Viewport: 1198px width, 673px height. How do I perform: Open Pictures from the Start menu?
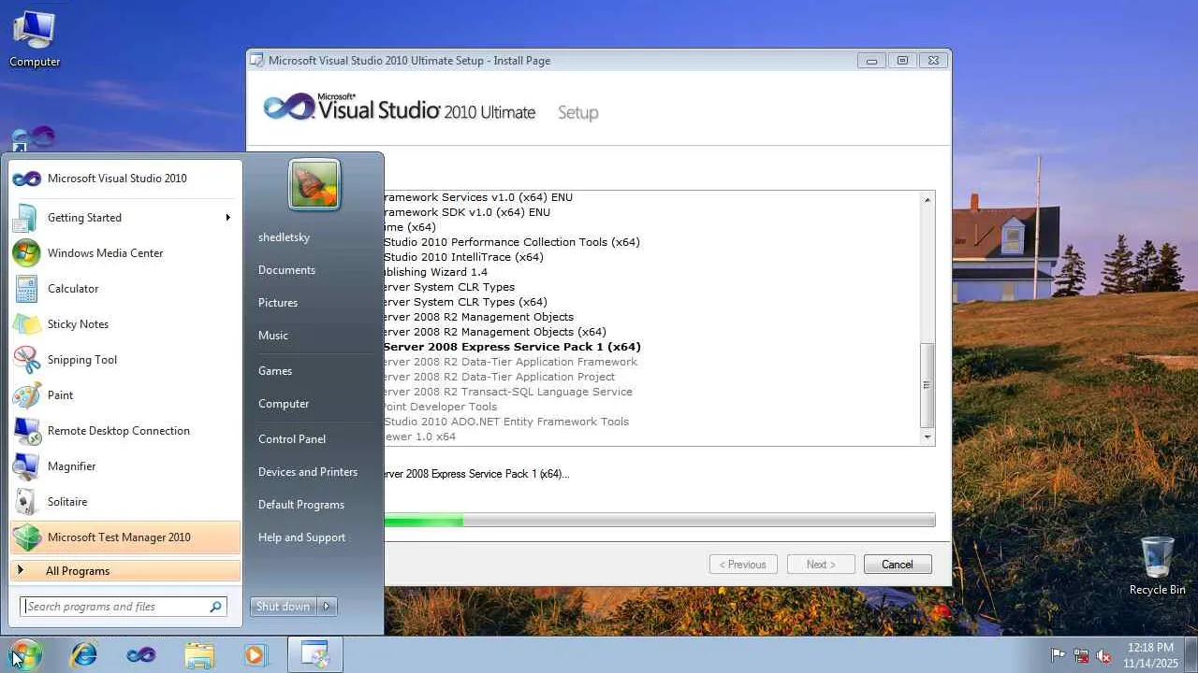tap(278, 303)
